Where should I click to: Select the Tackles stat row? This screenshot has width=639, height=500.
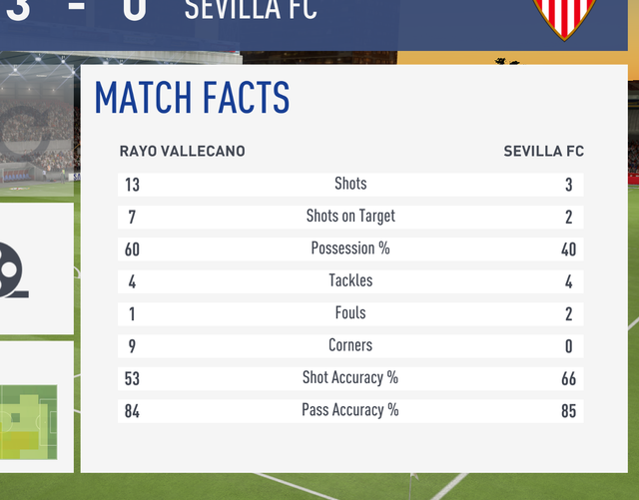(350, 280)
